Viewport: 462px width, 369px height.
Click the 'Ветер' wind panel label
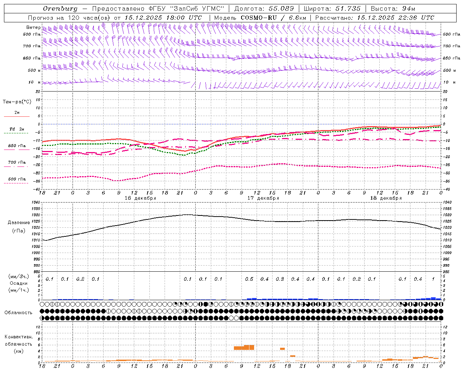point(33,27)
